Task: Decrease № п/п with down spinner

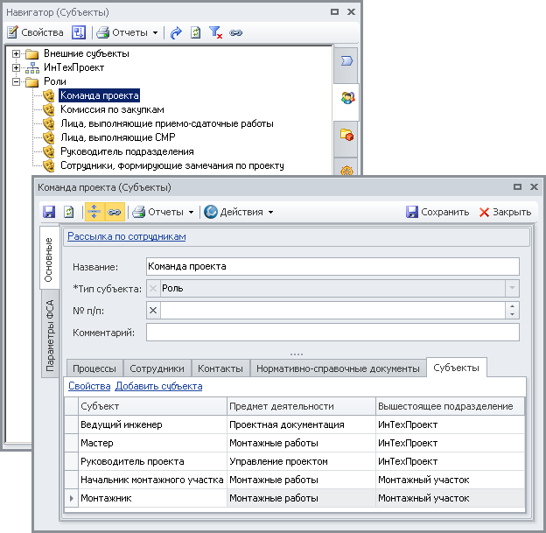Action: 512,314
